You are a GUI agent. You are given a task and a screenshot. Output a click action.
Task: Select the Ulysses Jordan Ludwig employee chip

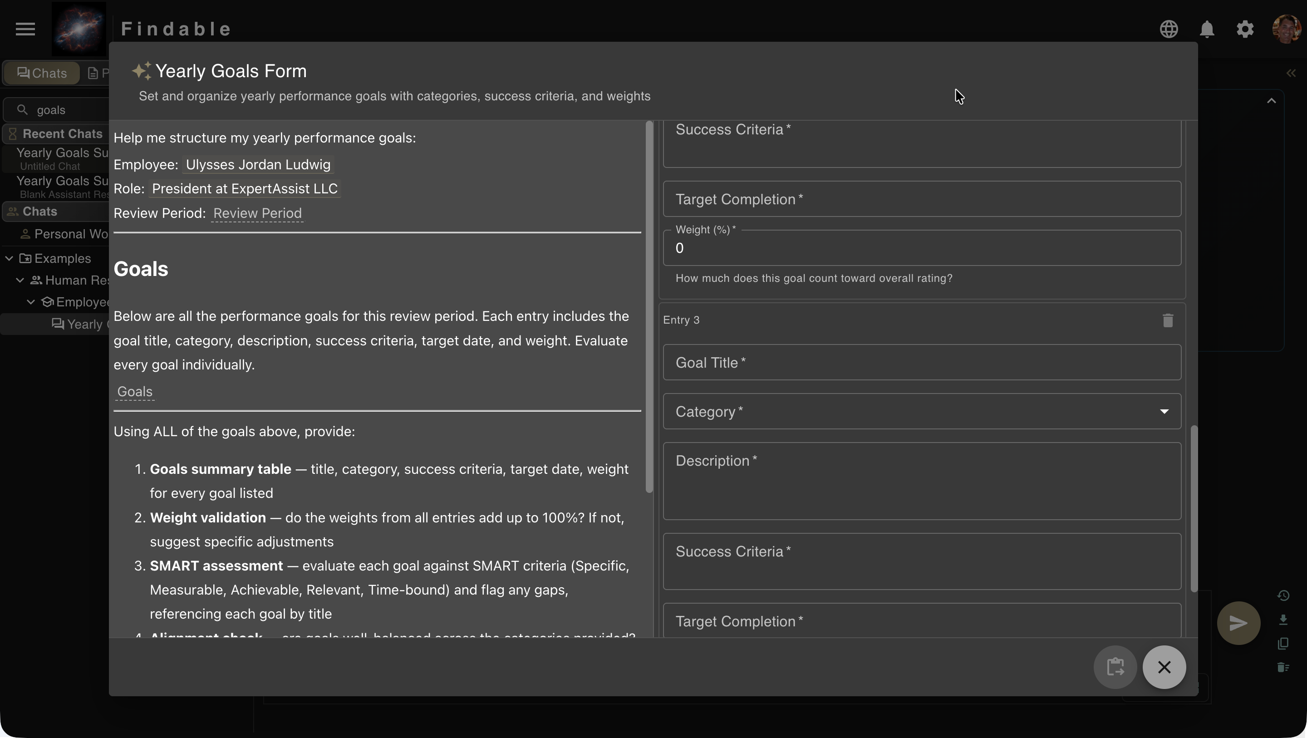(258, 164)
